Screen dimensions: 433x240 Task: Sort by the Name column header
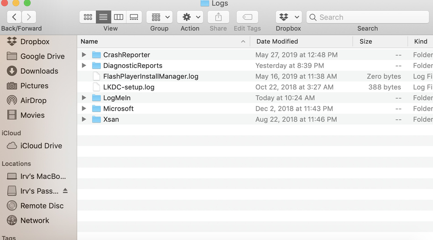pyautogui.click(x=160, y=41)
